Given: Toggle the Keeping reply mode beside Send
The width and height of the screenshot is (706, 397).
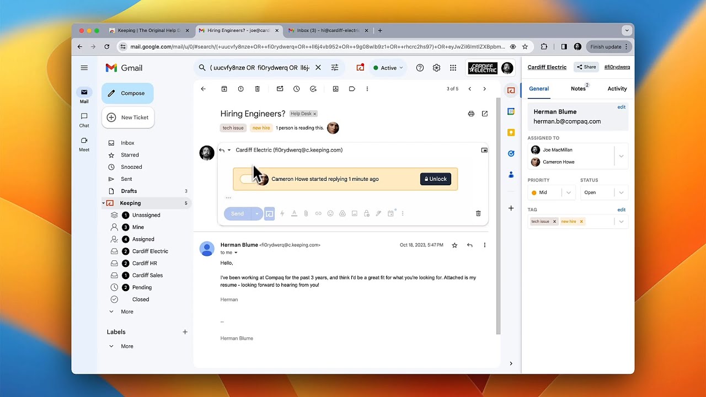Looking at the screenshot, I should pyautogui.click(x=269, y=213).
